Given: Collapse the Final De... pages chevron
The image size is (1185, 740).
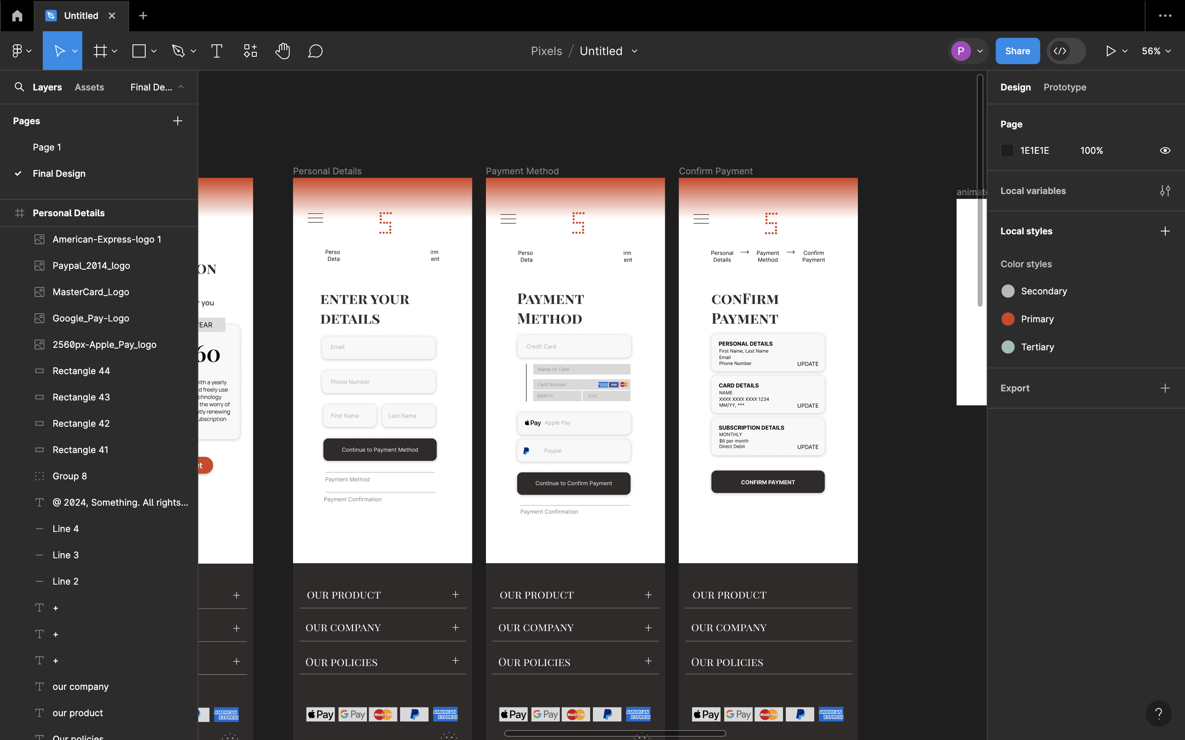Looking at the screenshot, I should (181, 87).
